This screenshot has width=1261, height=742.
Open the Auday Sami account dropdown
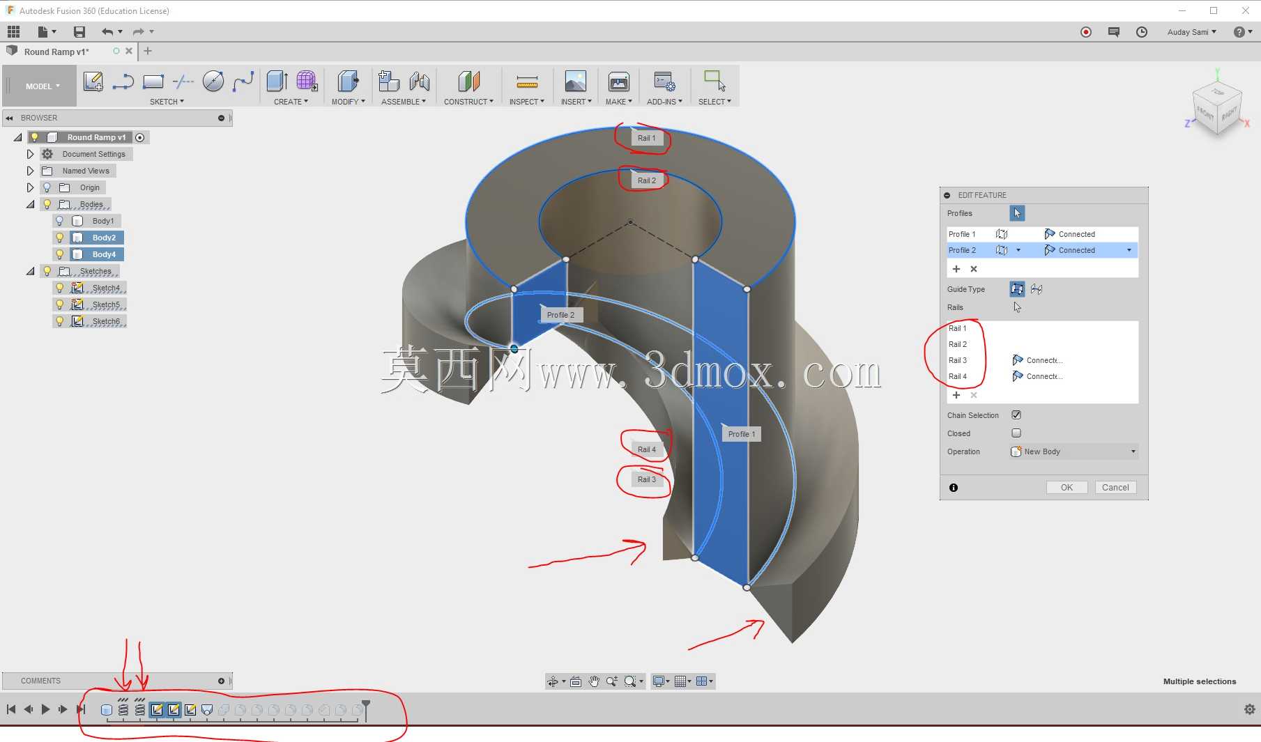coord(1191,32)
